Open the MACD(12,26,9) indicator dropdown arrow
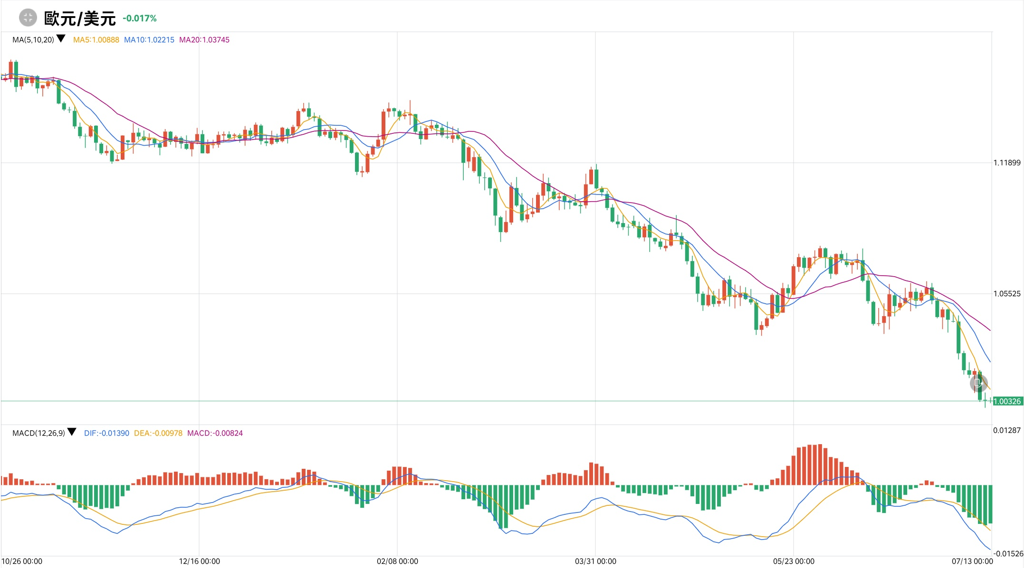 coord(72,432)
